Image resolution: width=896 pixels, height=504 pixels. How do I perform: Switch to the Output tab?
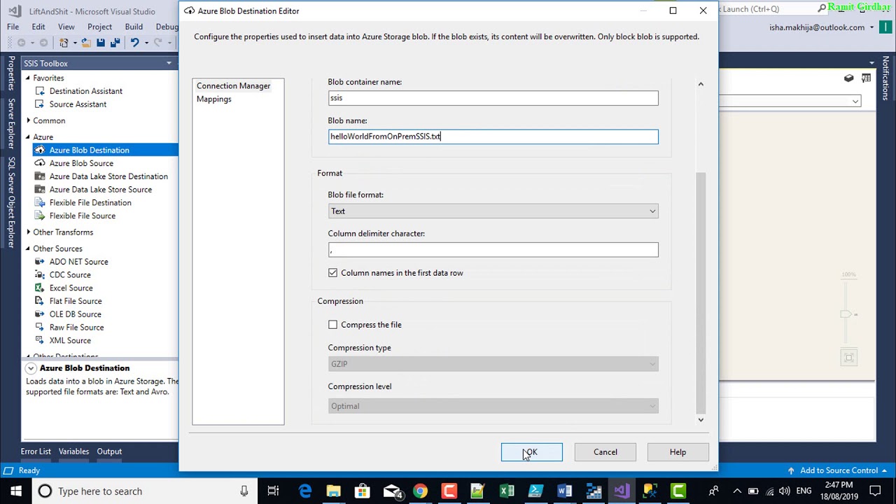click(109, 451)
